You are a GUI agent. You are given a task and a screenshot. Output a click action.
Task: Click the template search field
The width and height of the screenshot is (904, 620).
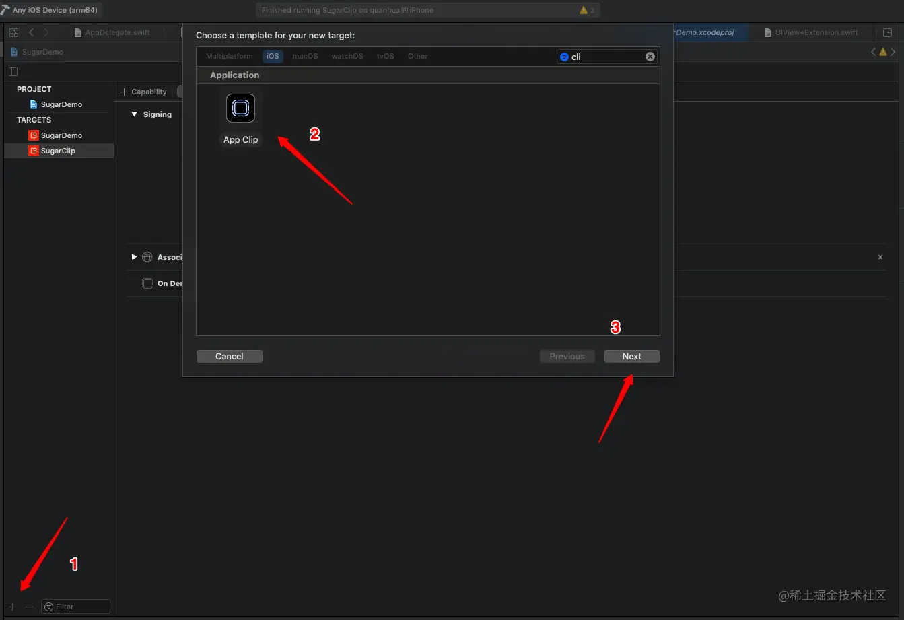click(607, 57)
